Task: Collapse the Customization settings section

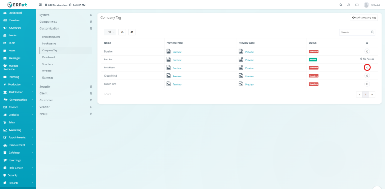Action: pyautogui.click(x=91, y=28)
